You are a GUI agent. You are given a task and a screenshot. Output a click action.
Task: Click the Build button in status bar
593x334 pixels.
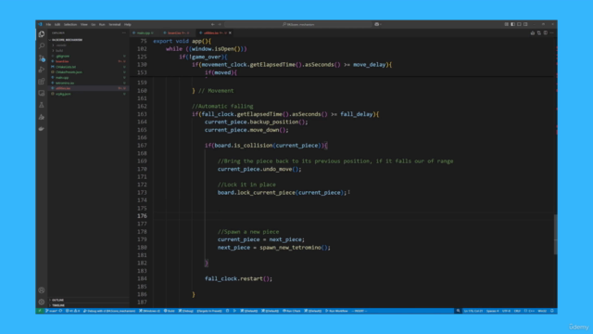[169, 311]
